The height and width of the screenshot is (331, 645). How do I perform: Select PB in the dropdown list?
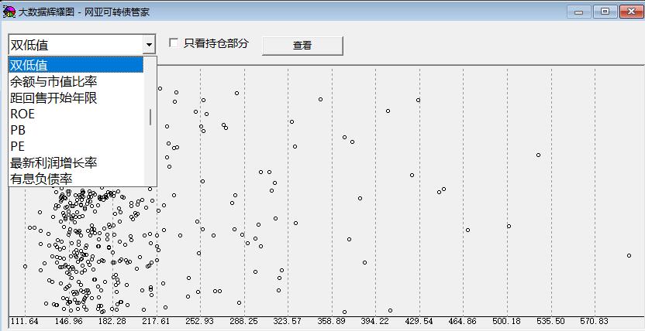[x=76, y=130]
